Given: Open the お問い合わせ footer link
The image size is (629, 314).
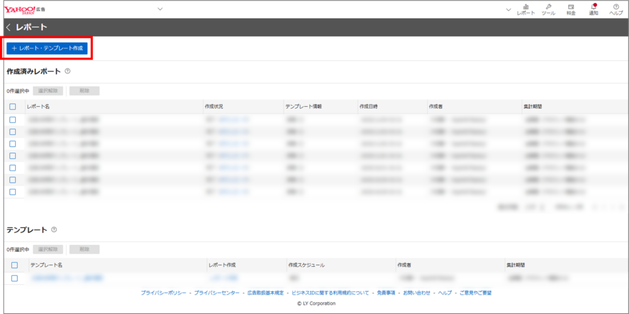Looking at the screenshot, I should [416, 293].
